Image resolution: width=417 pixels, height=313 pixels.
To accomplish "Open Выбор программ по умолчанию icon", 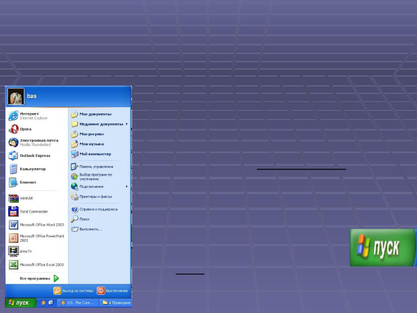I will click(x=74, y=176).
